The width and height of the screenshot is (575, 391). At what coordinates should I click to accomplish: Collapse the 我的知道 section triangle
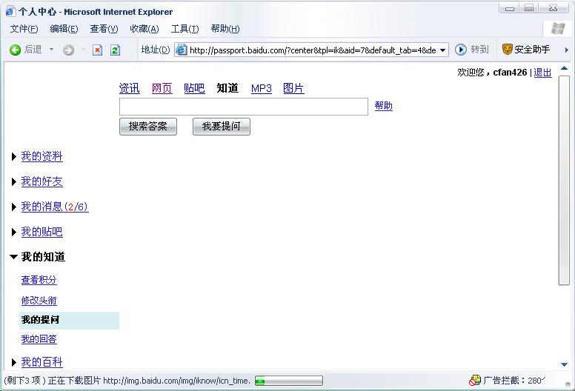click(13, 257)
